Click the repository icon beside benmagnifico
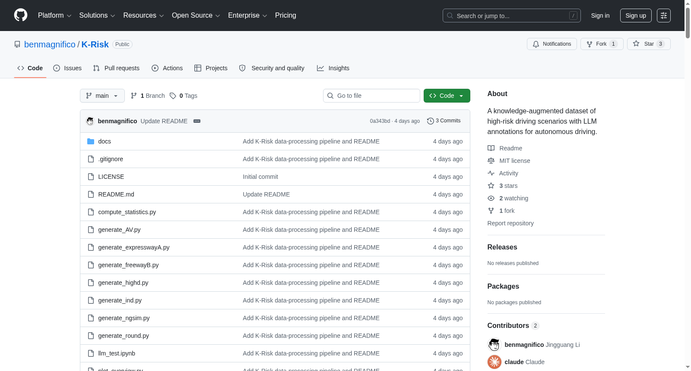The image size is (691, 371). point(17,44)
